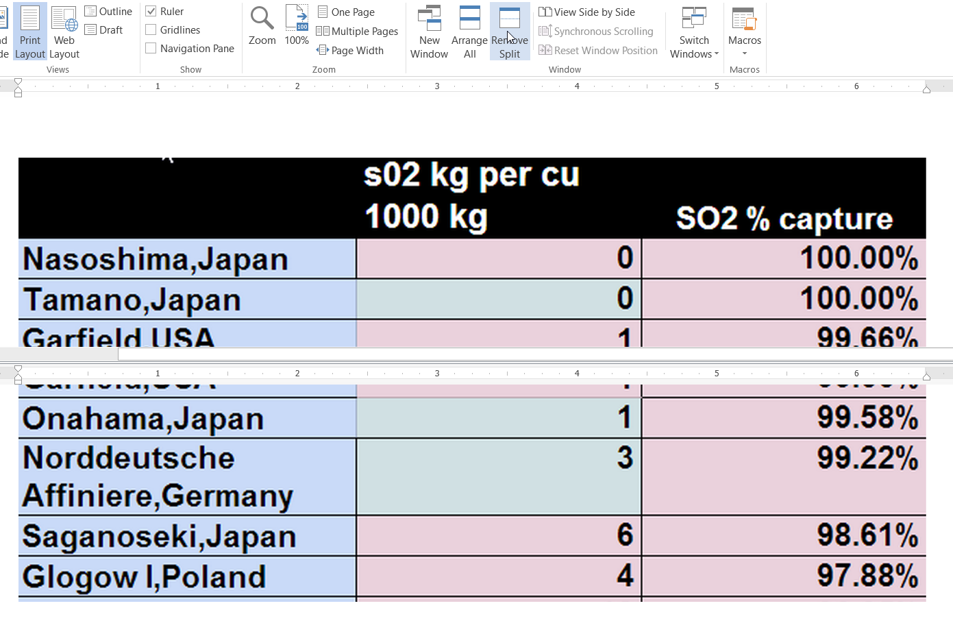953x632 pixels.
Task: Click Saganoseki's value 6 cell
Action: point(499,536)
